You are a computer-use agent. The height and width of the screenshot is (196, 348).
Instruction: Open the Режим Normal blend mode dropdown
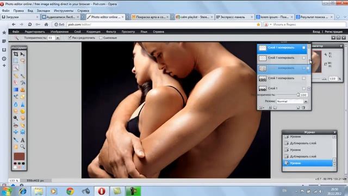[x=306, y=101]
